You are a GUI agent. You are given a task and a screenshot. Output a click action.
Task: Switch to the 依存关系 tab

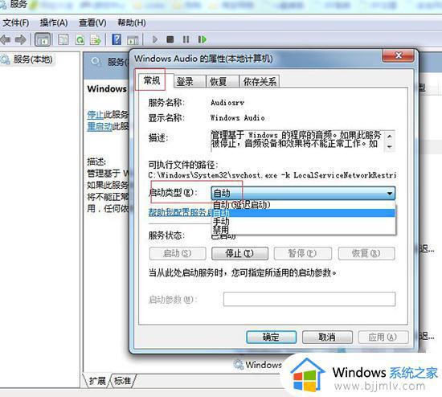point(260,82)
